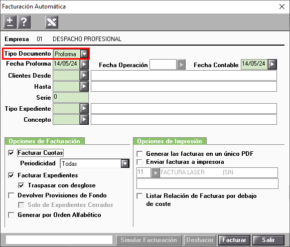Check Generar las facturas en un único PDF
Image resolution: width=290 pixels, height=247 pixels.
pyautogui.click(x=139, y=154)
